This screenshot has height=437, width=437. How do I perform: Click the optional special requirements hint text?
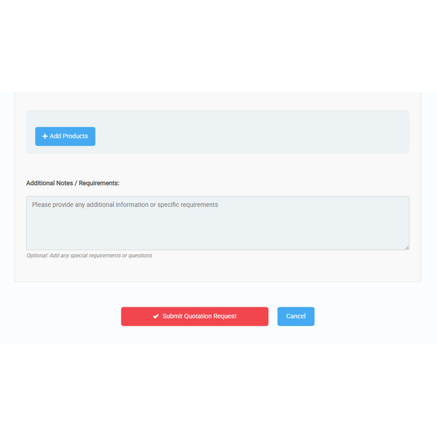[89, 256]
